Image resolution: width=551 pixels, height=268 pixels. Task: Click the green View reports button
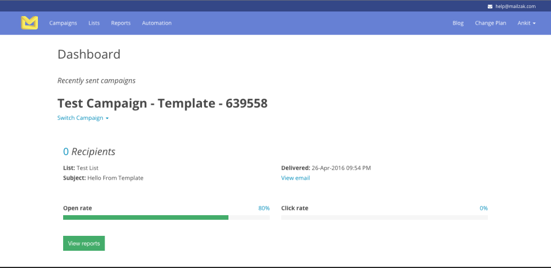pos(84,243)
